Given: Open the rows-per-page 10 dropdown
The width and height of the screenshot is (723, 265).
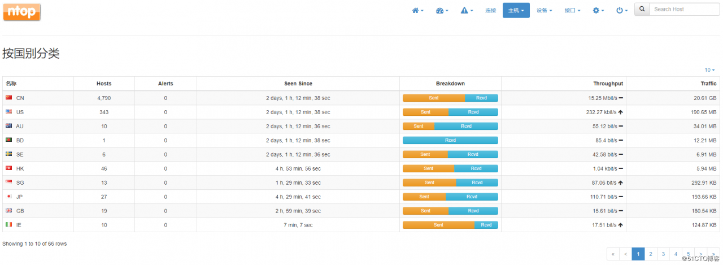Looking at the screenshot, I should point(709,70).
